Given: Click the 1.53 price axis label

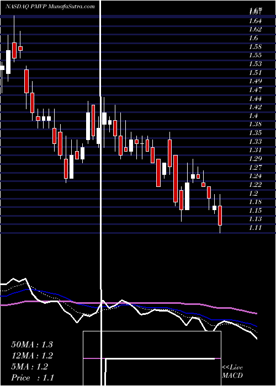Looking at the screenshot, I should pos(256,64).
